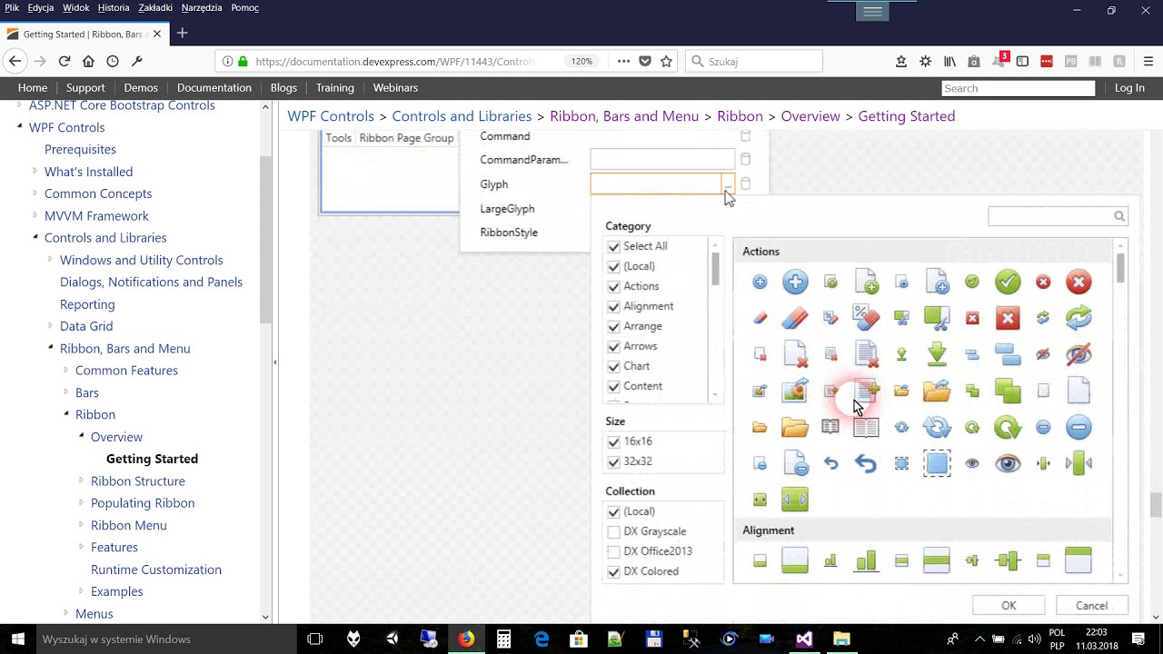1163x654 pixels.
Task: Expand the Common Features tree node
Action: 66,370
